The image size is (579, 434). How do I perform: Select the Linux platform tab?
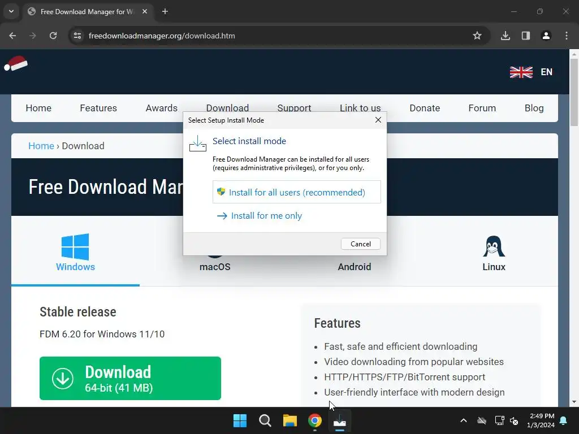pyautogui.click(x=494, y=254)
